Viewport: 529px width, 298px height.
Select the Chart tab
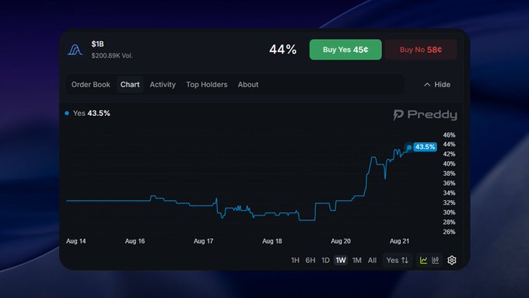[130, 84]
